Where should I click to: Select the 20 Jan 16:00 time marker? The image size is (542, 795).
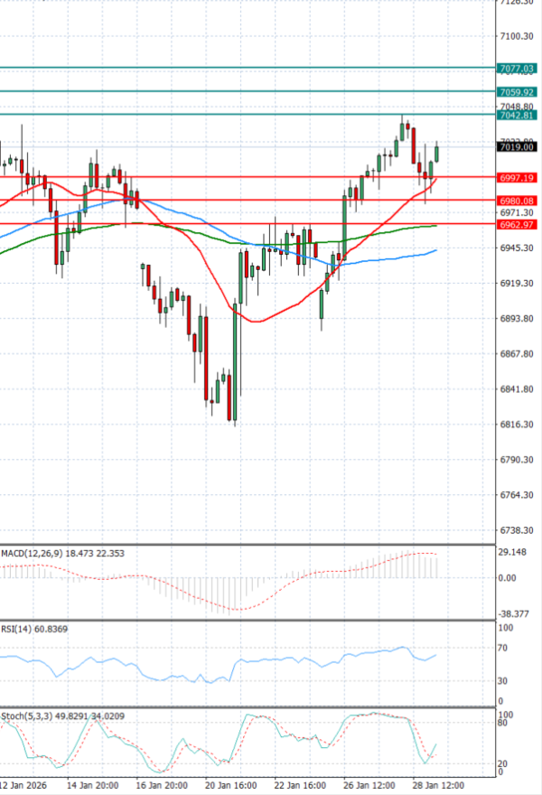231,785
